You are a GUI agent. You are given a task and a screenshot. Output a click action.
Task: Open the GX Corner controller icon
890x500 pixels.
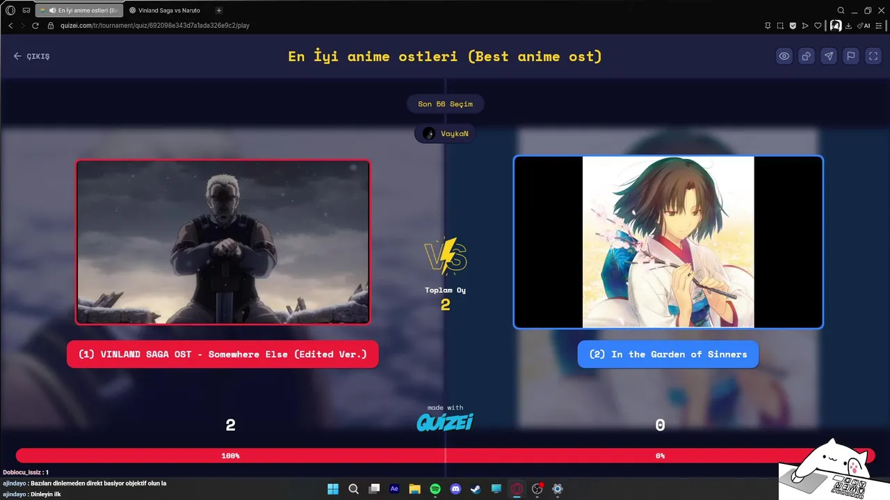click(26, 10)
